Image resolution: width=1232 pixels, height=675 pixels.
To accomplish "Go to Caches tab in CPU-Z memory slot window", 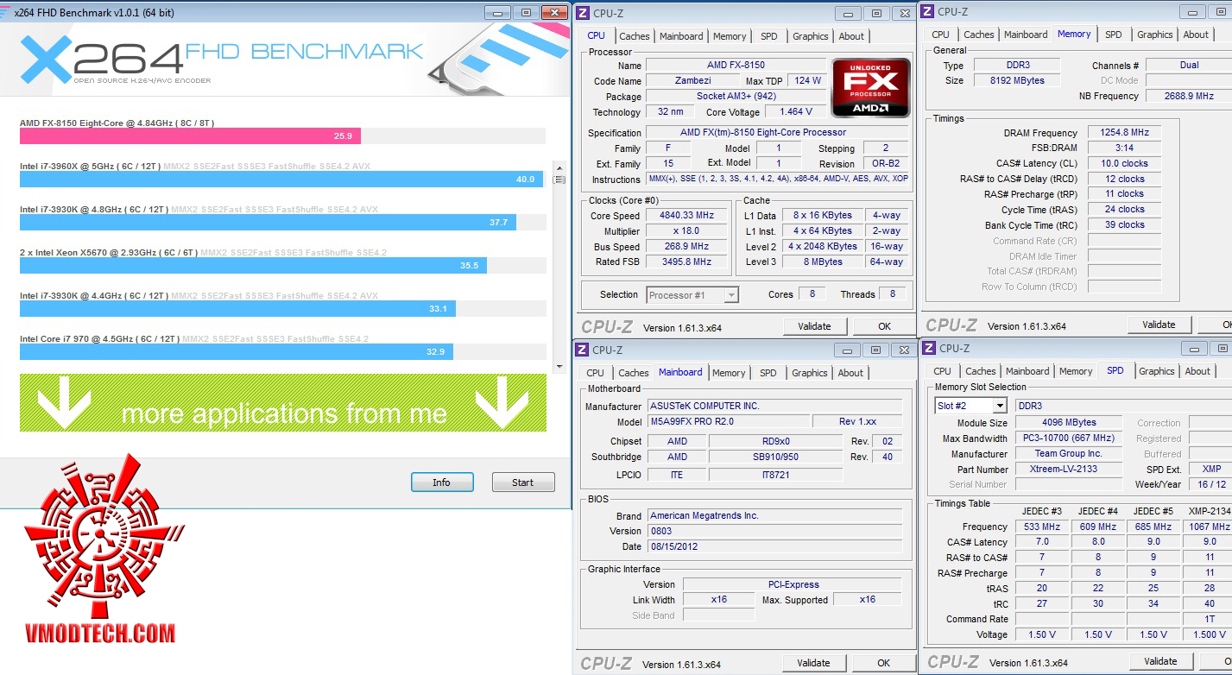I will pos(981,371).
